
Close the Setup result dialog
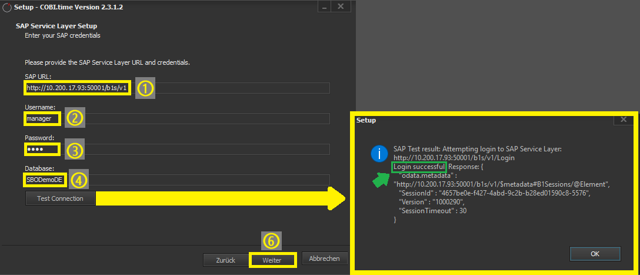624,120
